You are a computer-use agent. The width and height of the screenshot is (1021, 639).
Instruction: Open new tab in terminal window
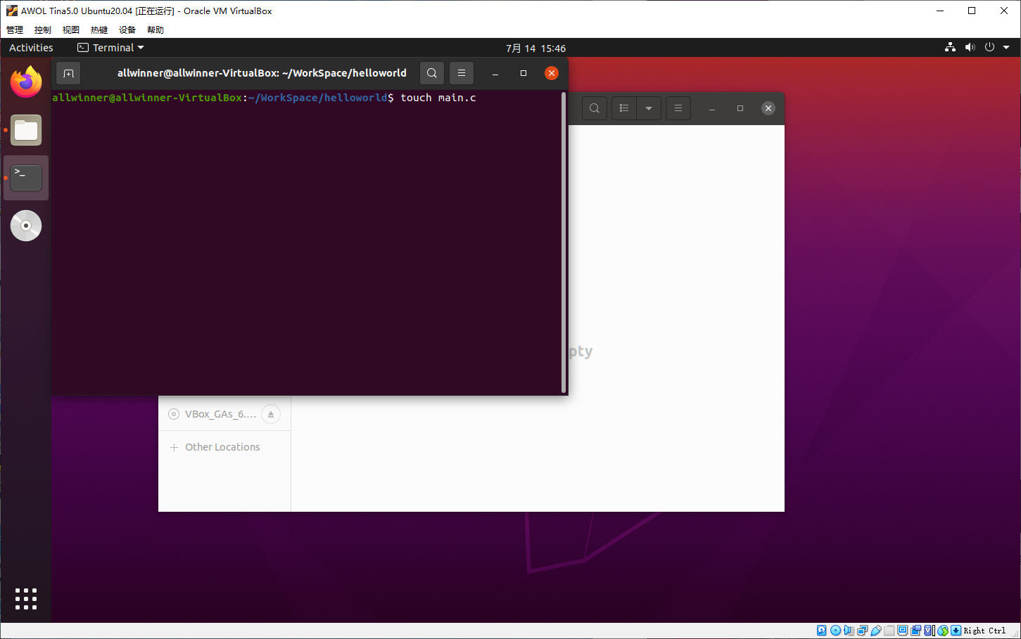(68, 73)
